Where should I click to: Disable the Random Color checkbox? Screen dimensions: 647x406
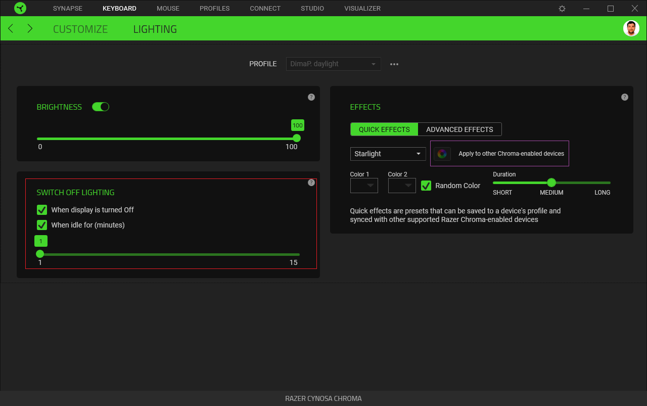pyautogui.click(x=426, y=186)
